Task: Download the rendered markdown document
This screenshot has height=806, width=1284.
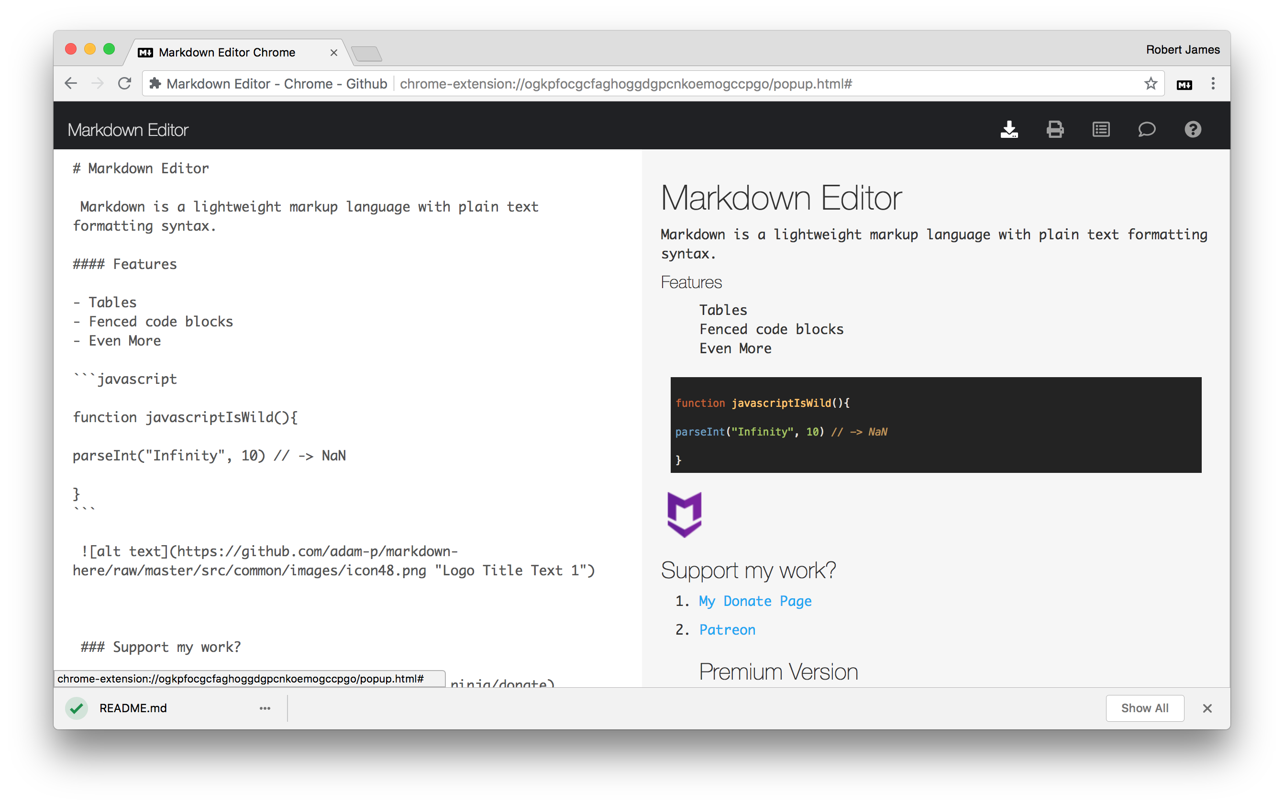Action: (1009, 129)
